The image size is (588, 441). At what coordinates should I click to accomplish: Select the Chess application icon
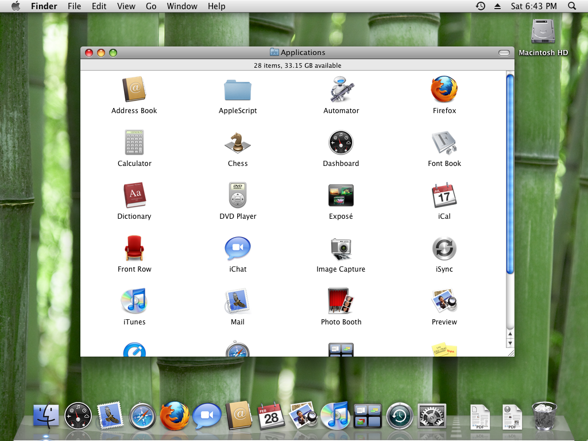point(238,142)
